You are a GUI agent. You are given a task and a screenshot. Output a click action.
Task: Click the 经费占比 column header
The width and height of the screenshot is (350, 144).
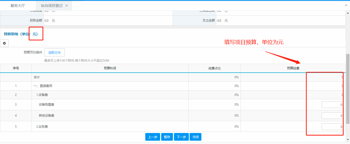click(x=214, y=68)
